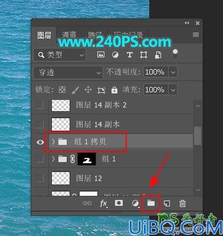The width and height of the screenshot is (223, 236).
Task: Hide the 组 1 拷贝 group eye icon
Action: (40, 142)
